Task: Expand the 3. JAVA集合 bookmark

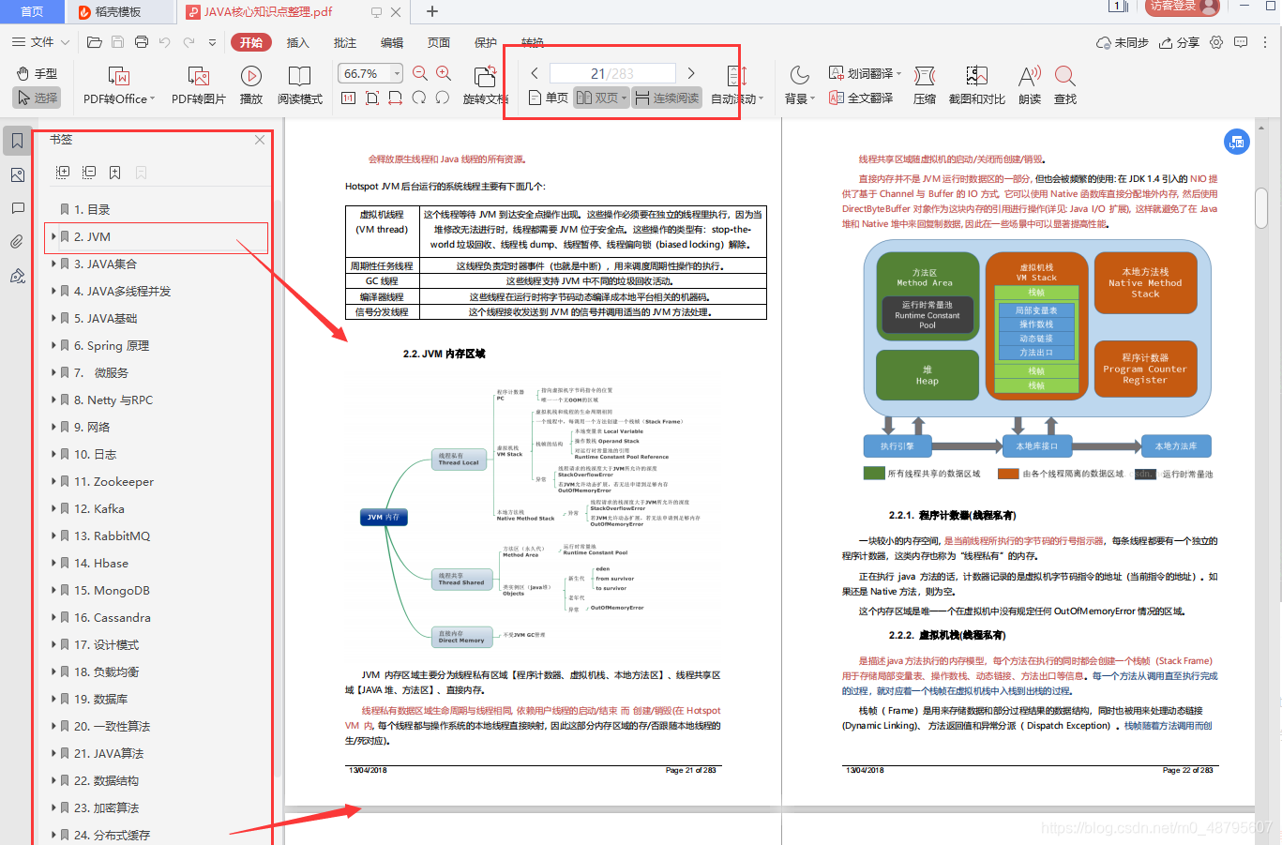Action: tap(54, 264)
